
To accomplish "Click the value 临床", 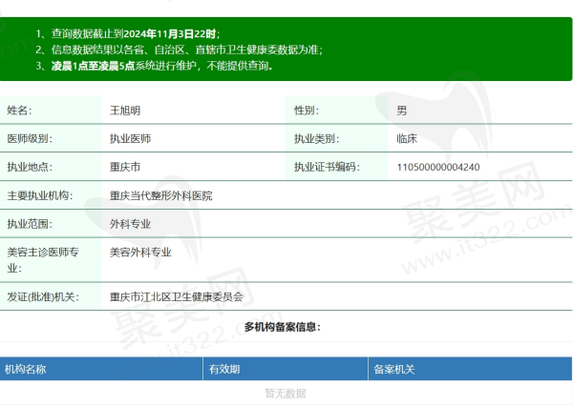I will [407, 138].
